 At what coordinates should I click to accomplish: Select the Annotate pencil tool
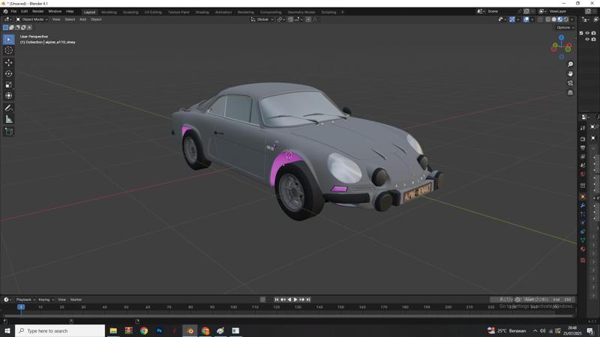click(x=9, y=108)
